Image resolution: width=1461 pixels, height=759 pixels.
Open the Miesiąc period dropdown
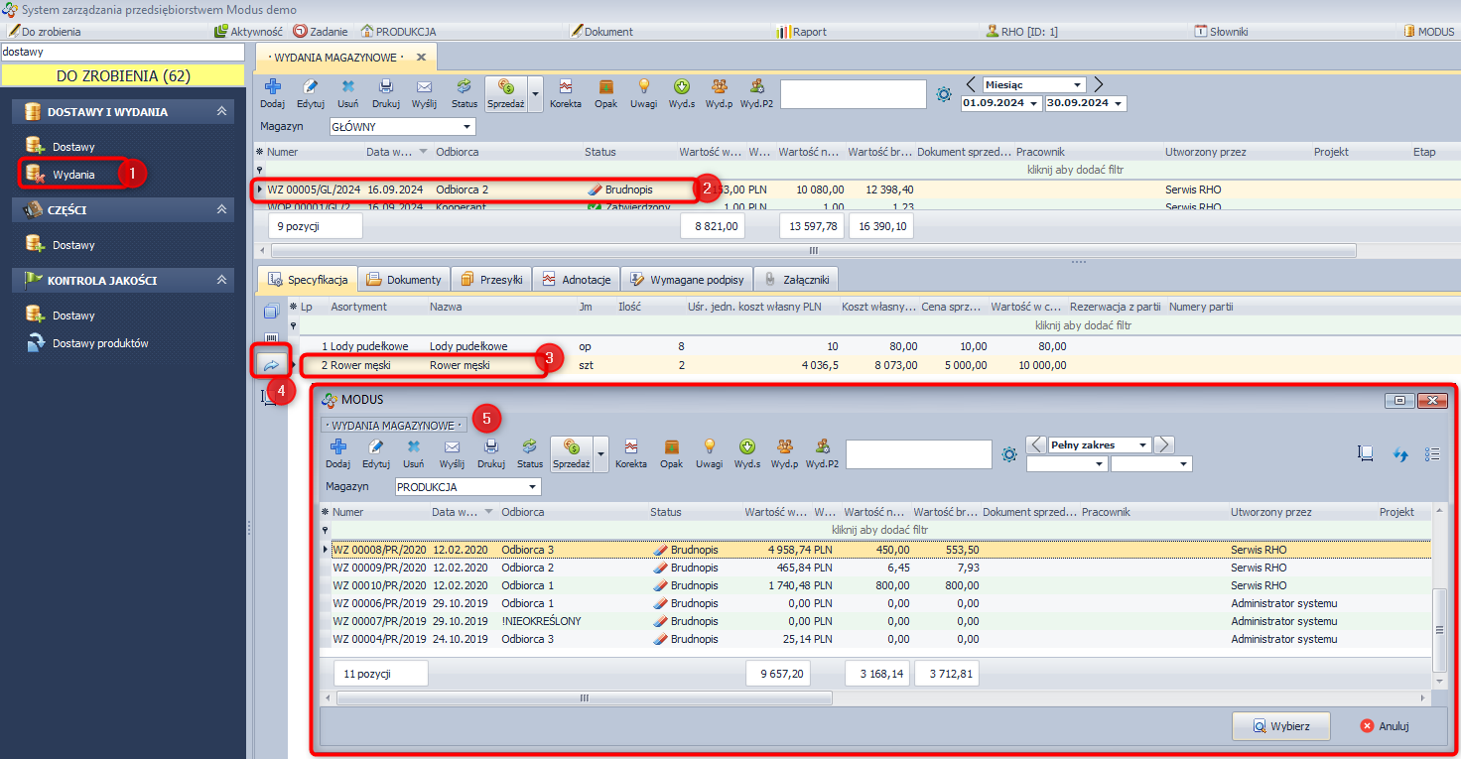pyautogui.click(x=1077, y=85)
